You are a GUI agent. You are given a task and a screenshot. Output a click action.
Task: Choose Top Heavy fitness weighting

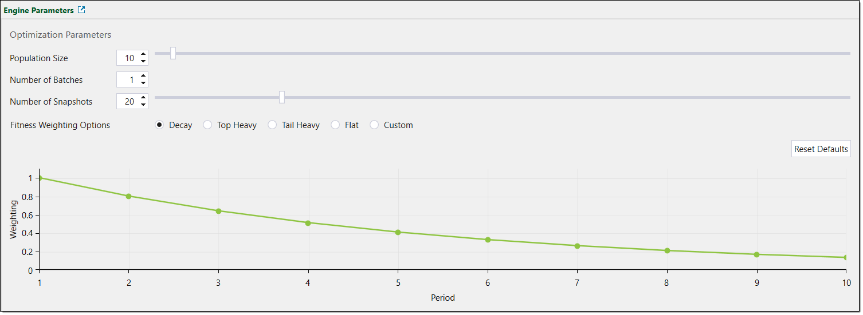[x=207, y=125]
